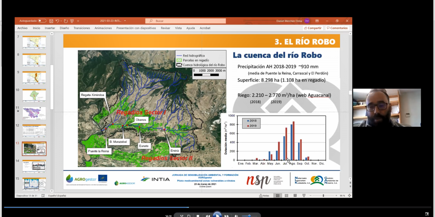This screenshot has height=217, width=435.
Task: Open the Ayuda tab
Action: 191,28
